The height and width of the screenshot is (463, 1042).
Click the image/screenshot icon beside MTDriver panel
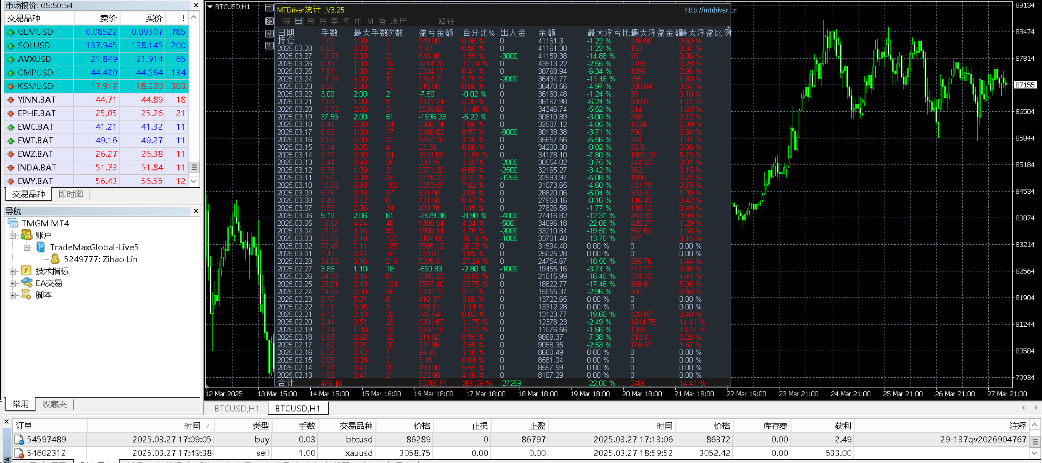click(269, 21)
